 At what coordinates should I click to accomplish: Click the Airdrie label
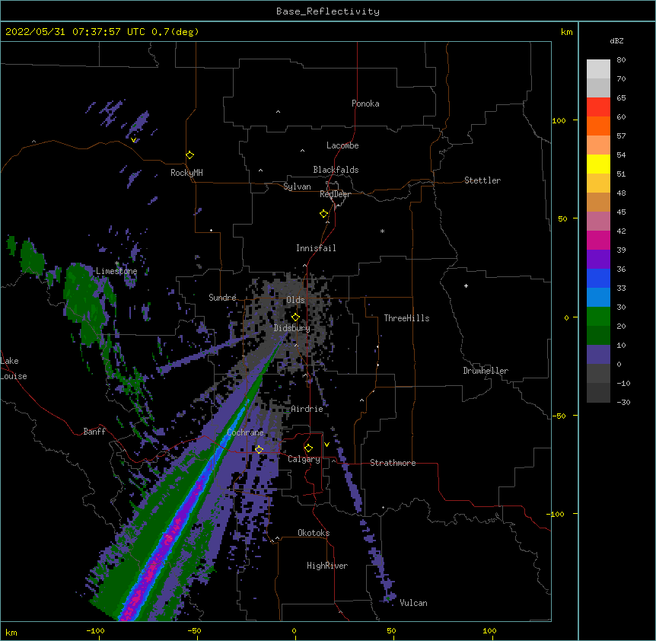[x=307, y=409]
